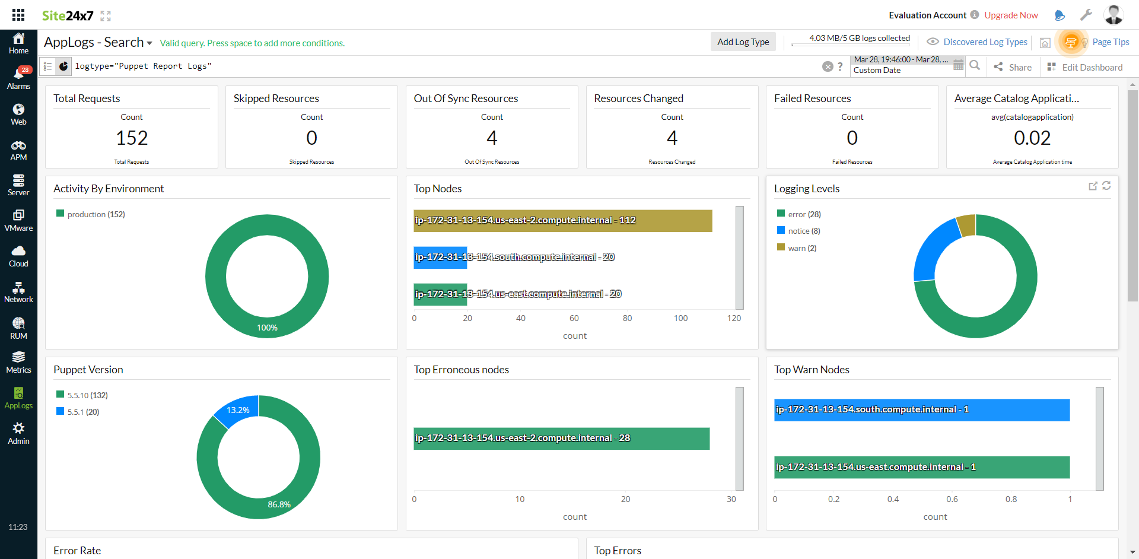Open the Cloud monitoring section

18,255
